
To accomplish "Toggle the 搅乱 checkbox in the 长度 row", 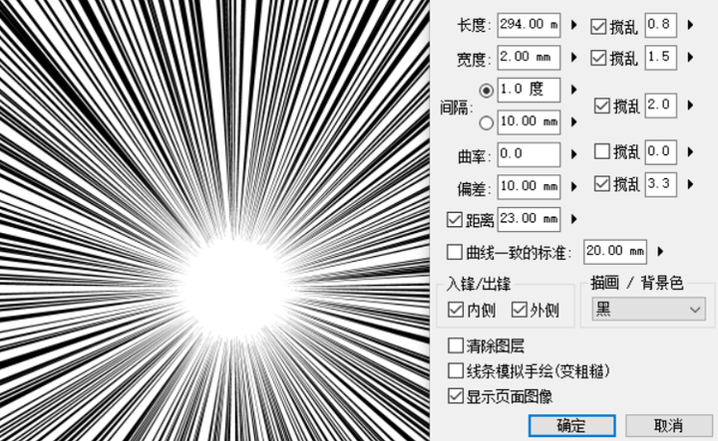I will point(598,27).
